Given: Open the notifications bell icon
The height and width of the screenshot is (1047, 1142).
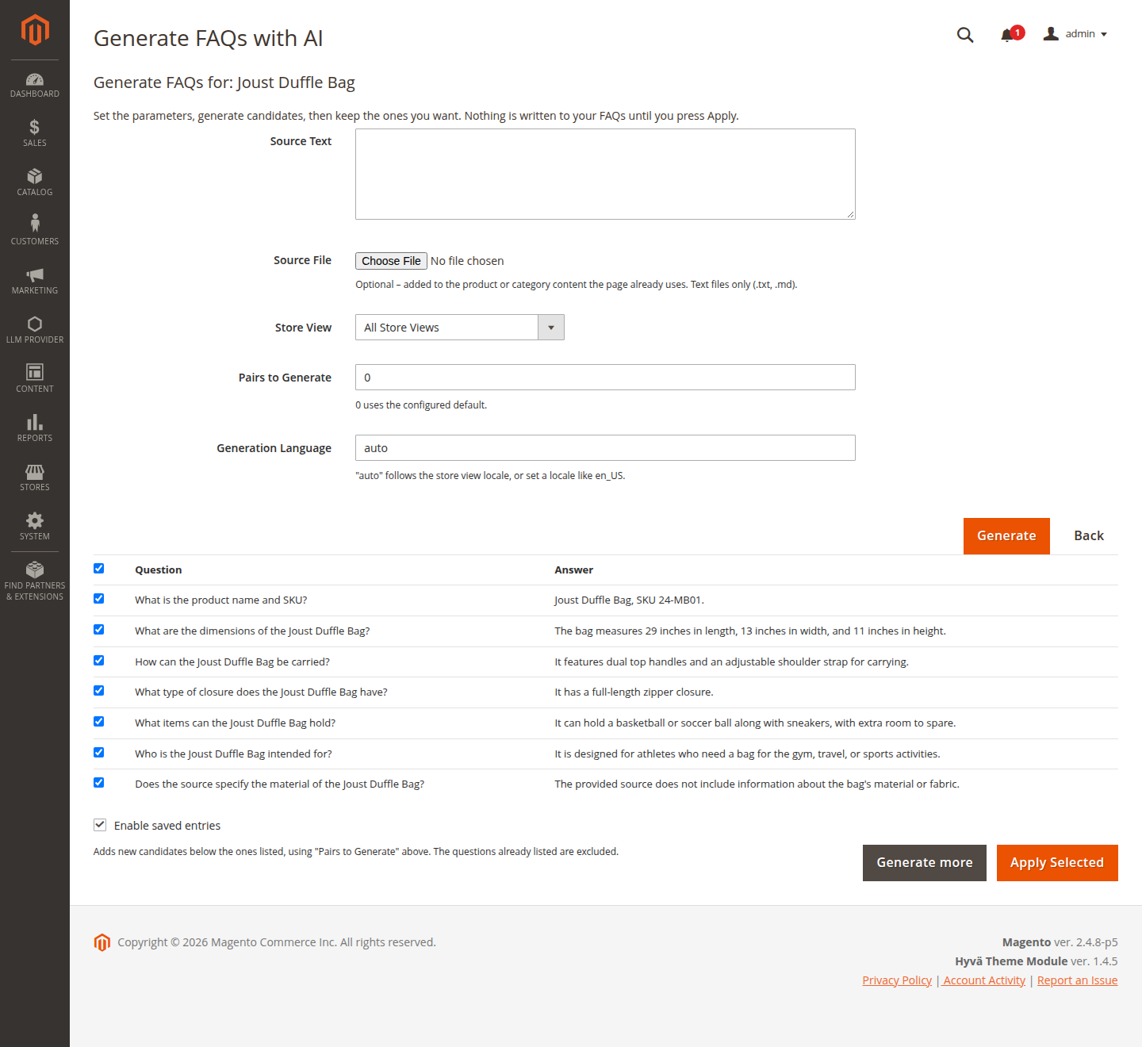Looking at the screenshot, I should tap(1007, 35).
